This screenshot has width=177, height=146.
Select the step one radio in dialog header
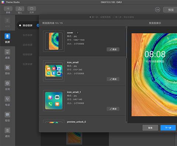click(90, 17)
